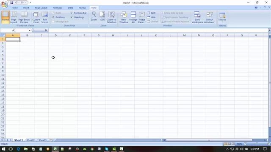Open Task View in taskbar
The width and height of the screenshot is (271, 152).
click(11, 149)
